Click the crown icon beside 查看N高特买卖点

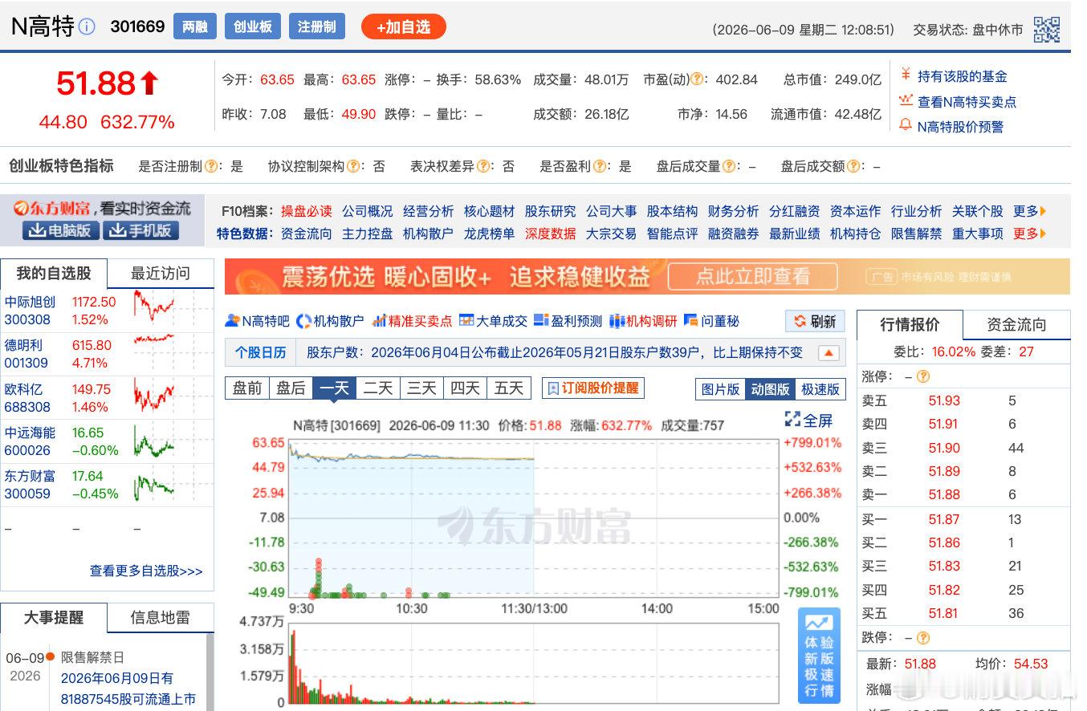[906, 101]
